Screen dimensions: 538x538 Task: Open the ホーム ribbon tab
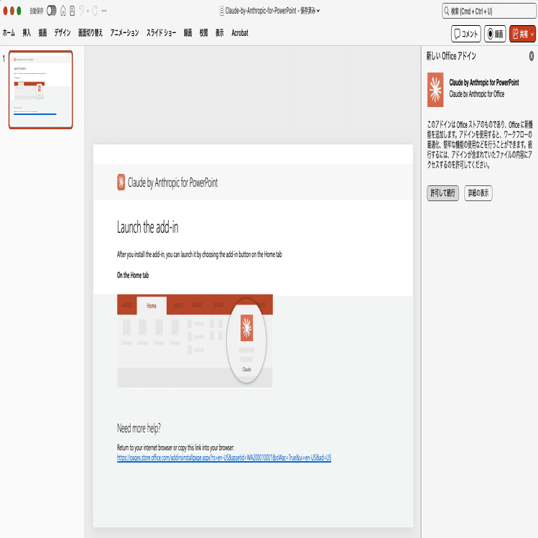click(x=9, y=33)
